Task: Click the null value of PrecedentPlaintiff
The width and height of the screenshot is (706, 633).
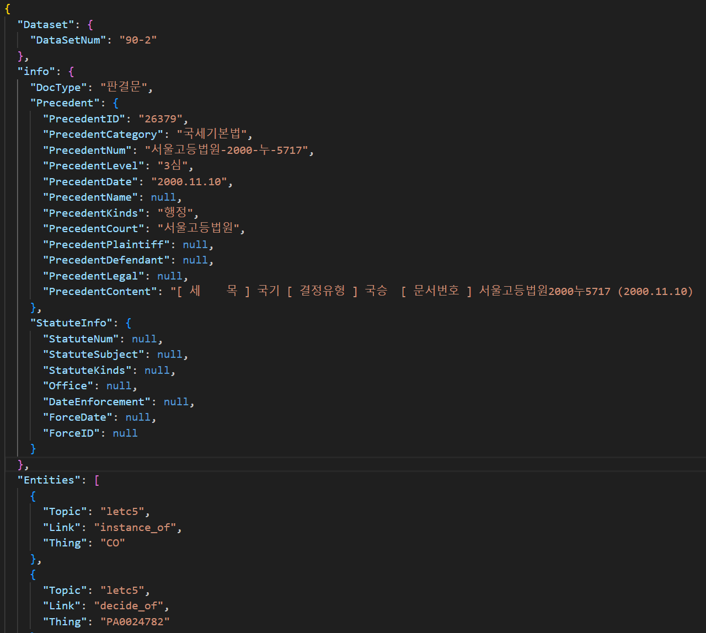Action: pyautogui.click(x=195, y=245)
